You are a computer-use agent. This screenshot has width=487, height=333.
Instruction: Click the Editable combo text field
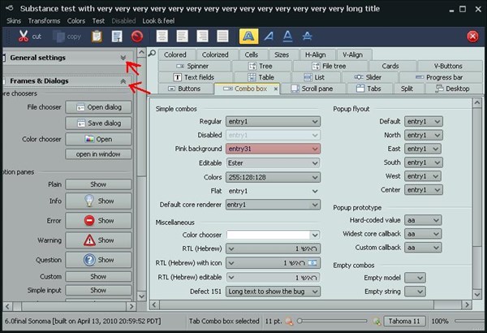tap(267, 162)
